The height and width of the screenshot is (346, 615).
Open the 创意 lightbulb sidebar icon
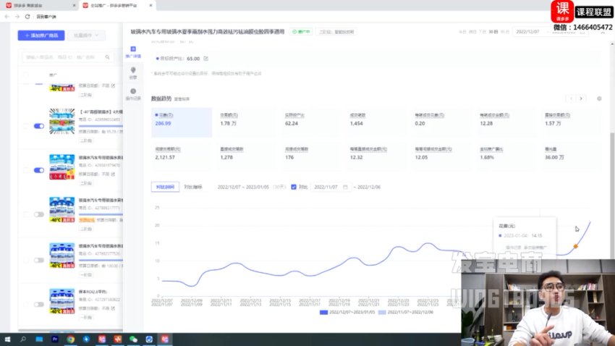(132, 72)
